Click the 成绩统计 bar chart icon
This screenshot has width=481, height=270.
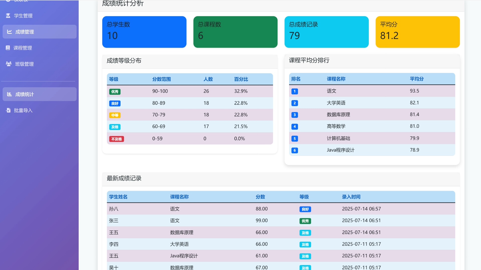point(10,94)
